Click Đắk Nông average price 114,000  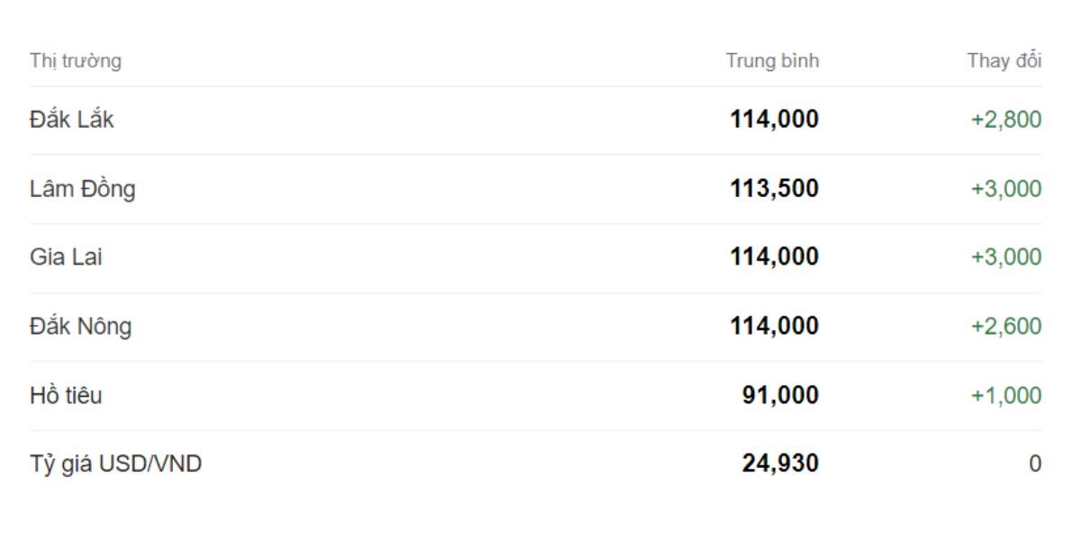coord(774,326)
